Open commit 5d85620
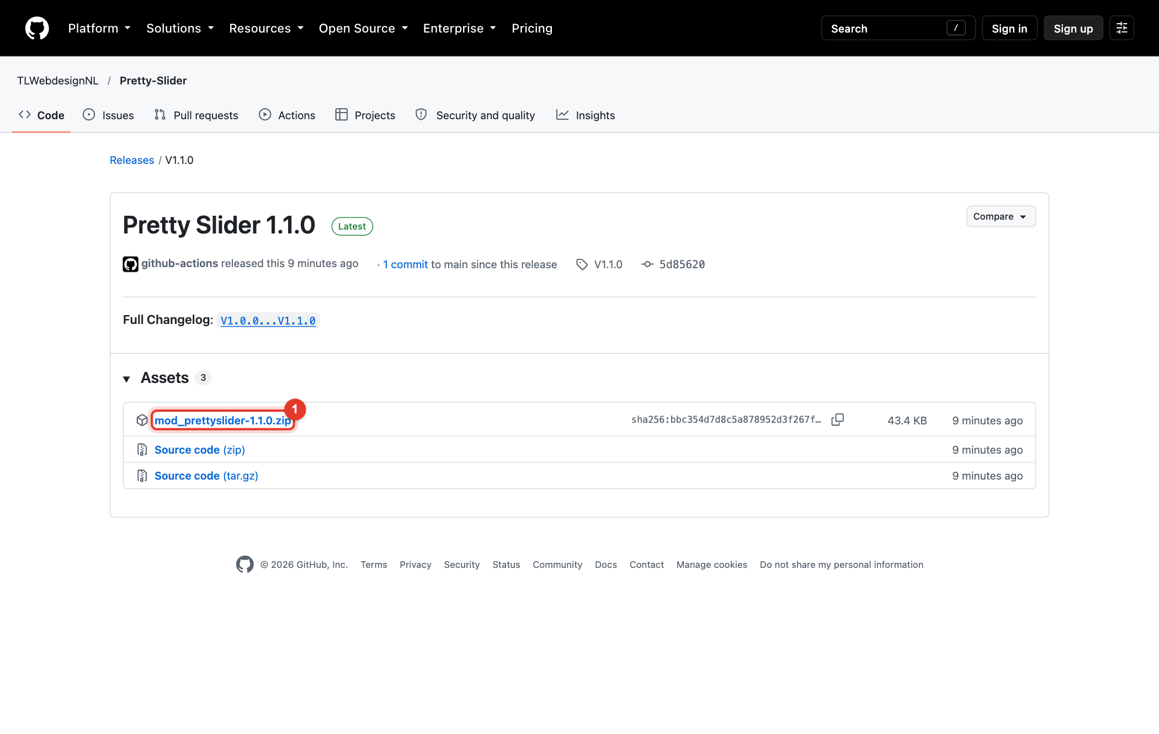 tap(682, 264)
